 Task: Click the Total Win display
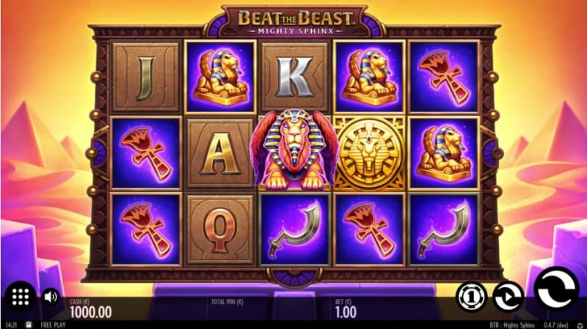coord(227,302)
